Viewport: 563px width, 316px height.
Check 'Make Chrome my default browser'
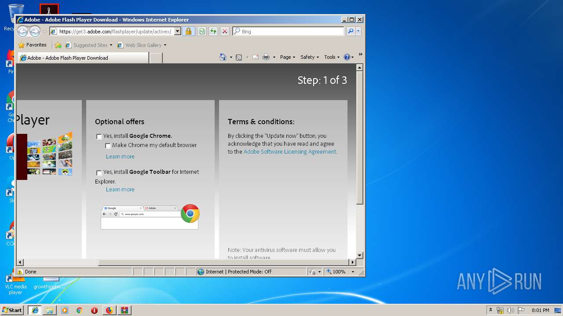[x=108, y=146]
